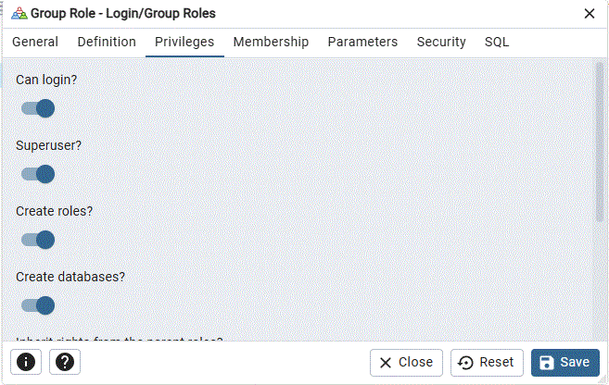The width and height of the screenshot is (609, 385).
Task: Go to the Membership tab
Action: pyautogui.click(x=271, y=42)
